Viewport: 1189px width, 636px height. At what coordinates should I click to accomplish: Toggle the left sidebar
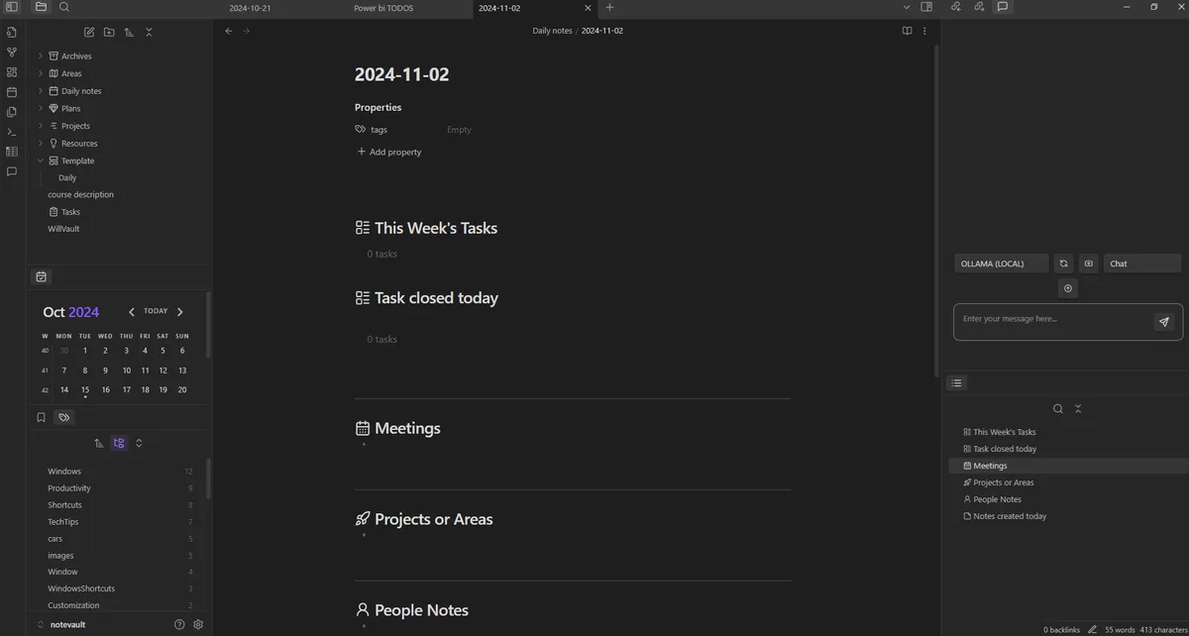(x=12, y=7)
